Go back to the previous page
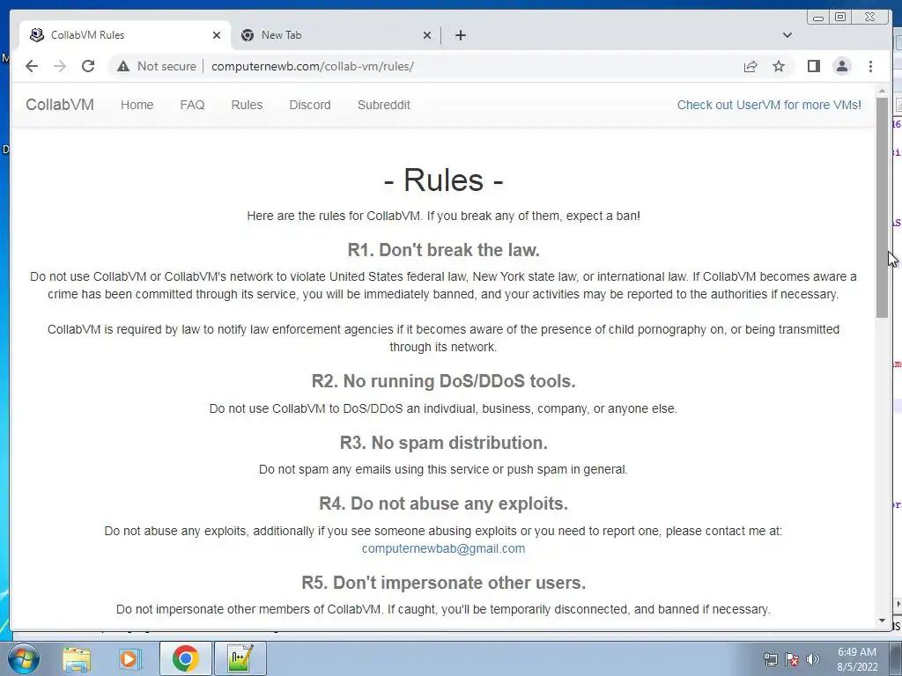The height and width of the screenshot is (676, 902). click(x=32, y=66)
